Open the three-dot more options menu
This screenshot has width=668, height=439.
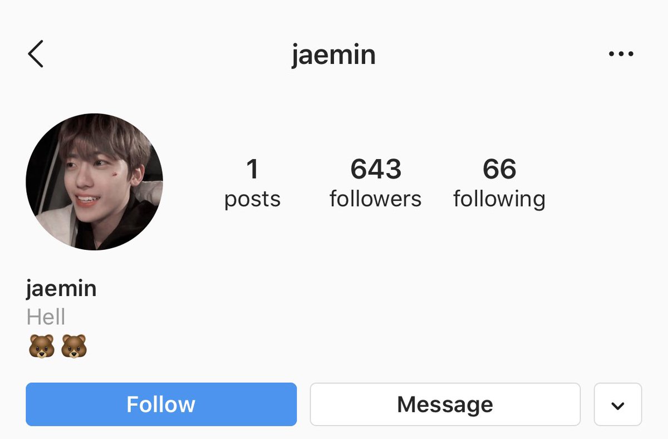(x=621, y=55)
